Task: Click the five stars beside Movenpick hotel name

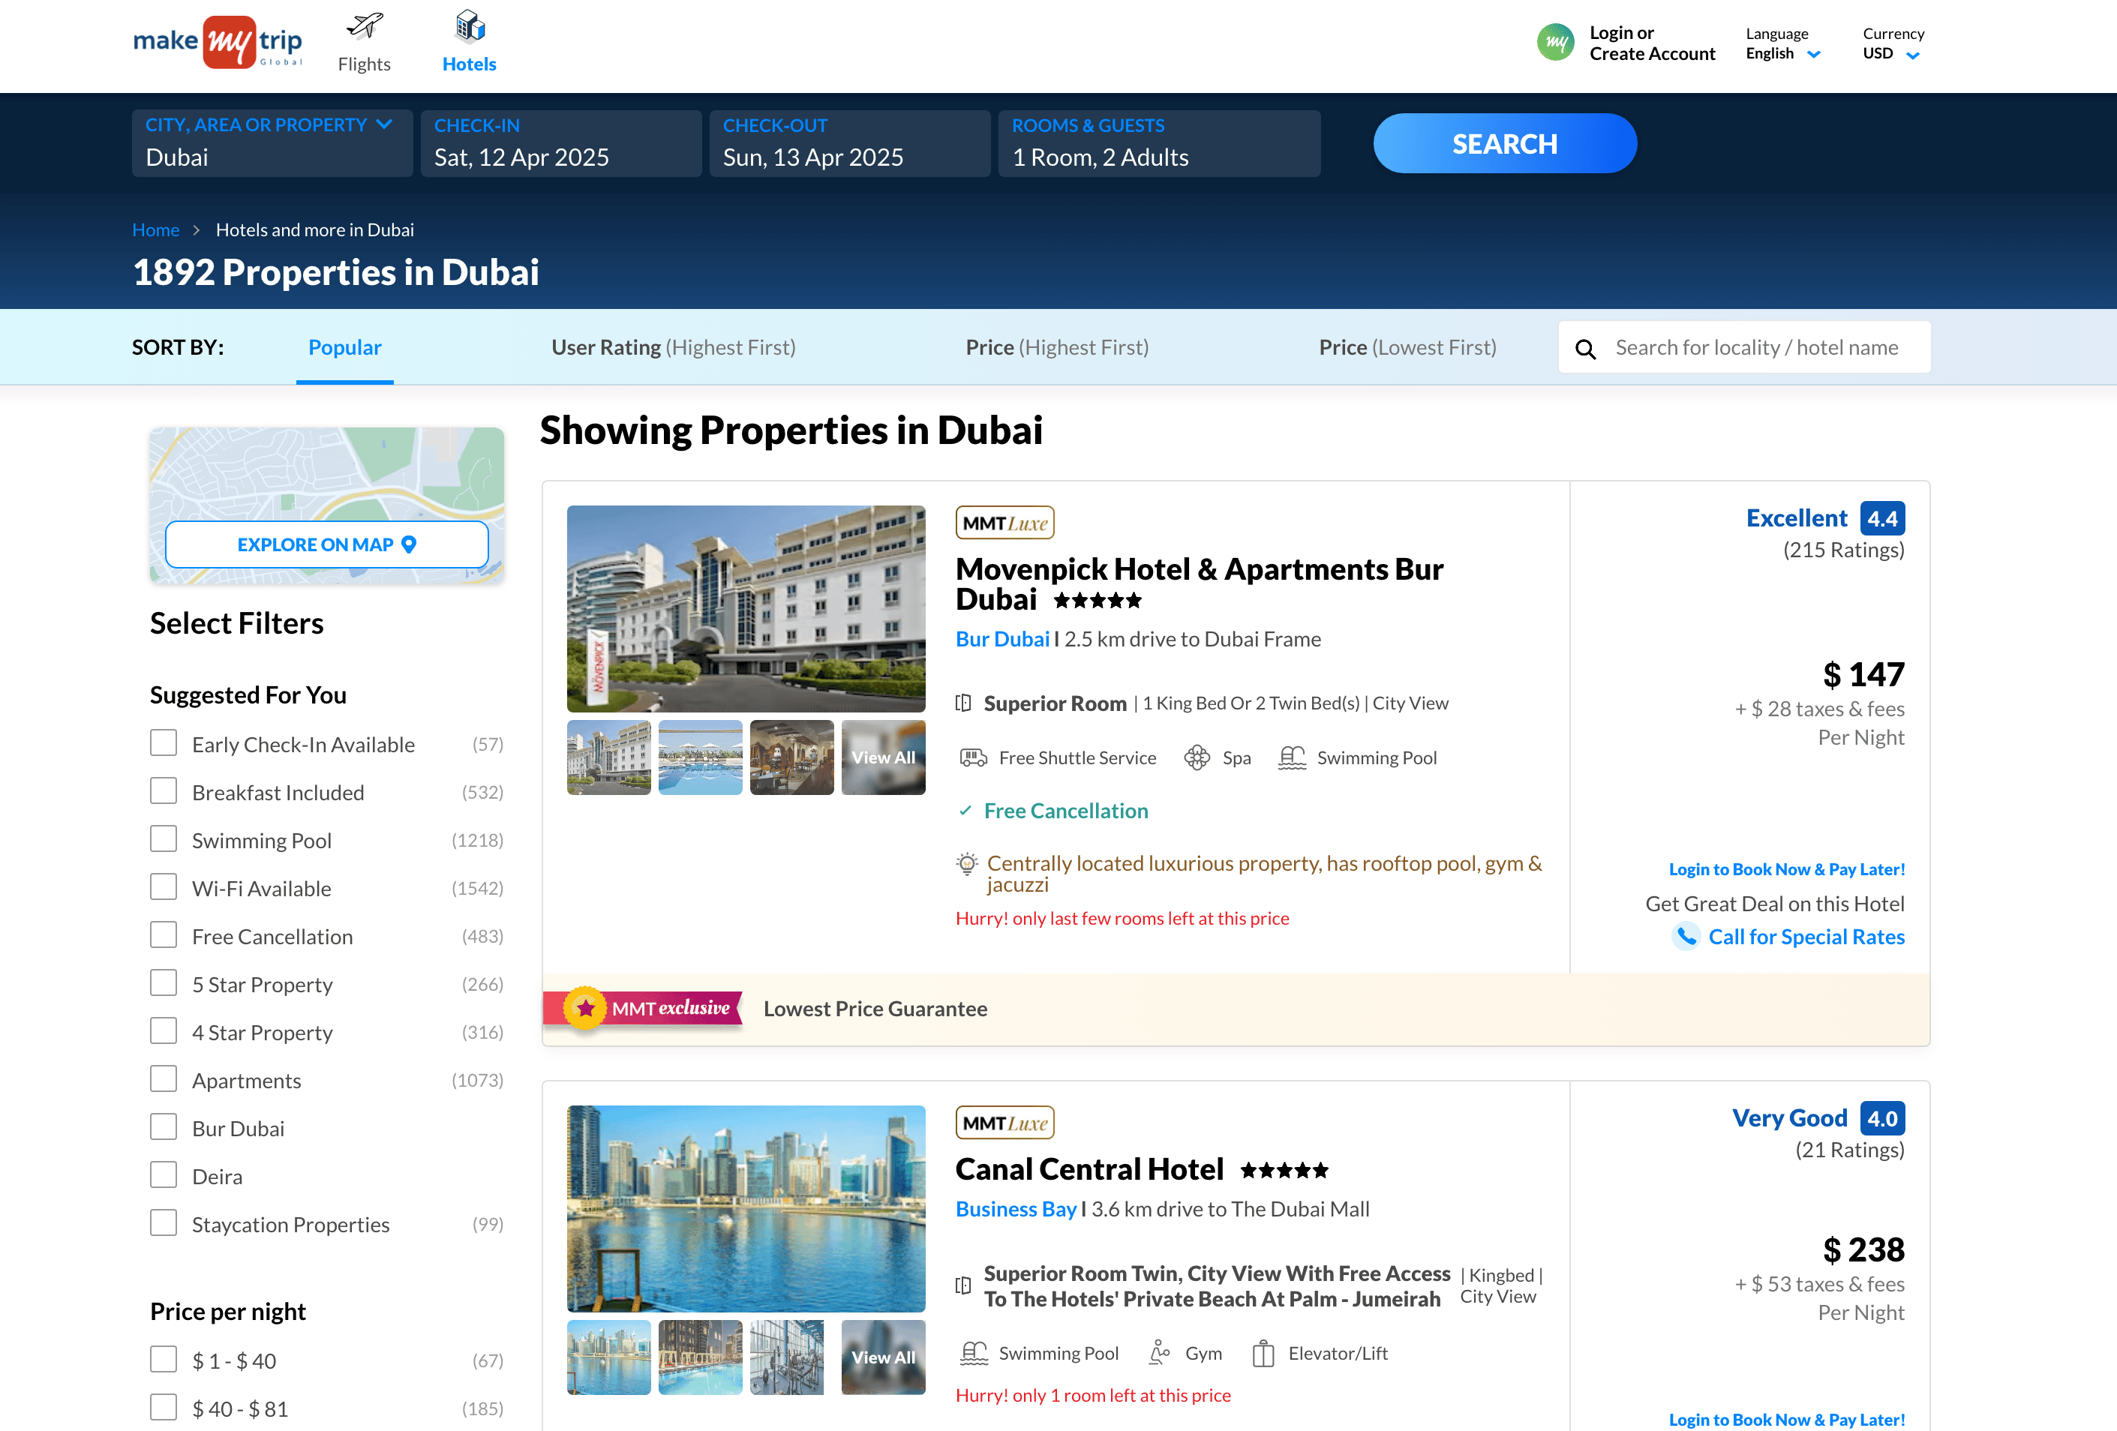Action: coord(1097,600)
